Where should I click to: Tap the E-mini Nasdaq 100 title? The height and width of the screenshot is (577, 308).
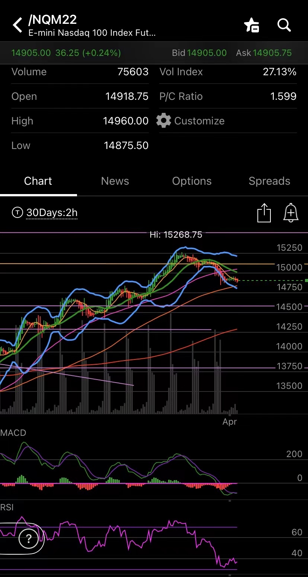point(92,33)
